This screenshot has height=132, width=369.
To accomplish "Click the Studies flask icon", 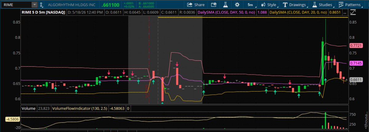I will point(315,5).
